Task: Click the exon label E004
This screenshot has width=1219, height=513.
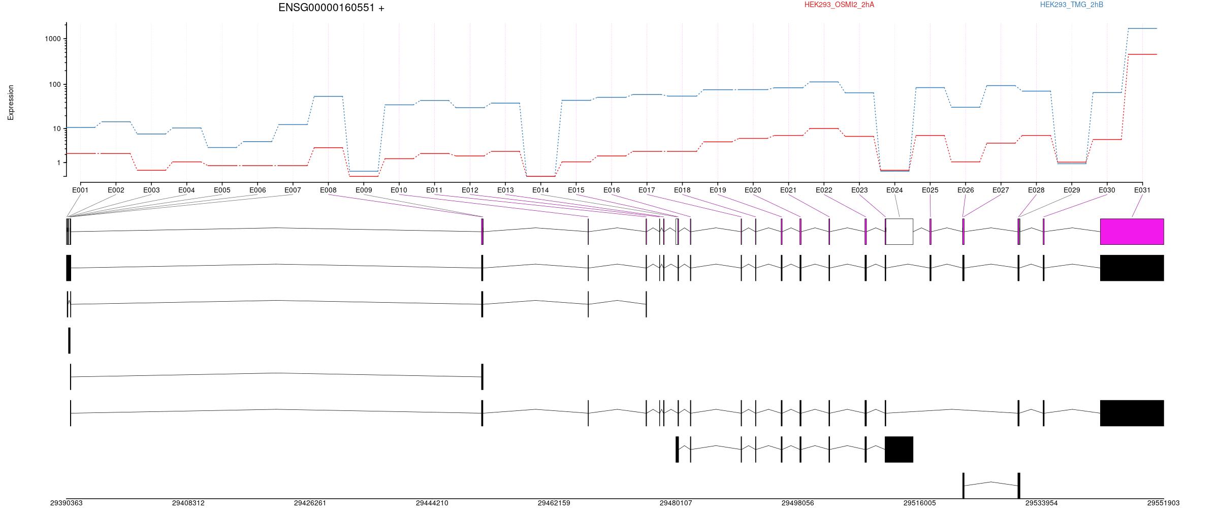Action: (x=186, y=190)
